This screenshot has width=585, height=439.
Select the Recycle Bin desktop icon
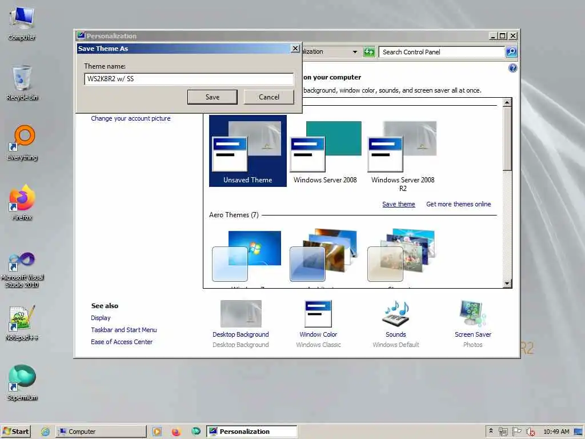(x=22, y=83)
